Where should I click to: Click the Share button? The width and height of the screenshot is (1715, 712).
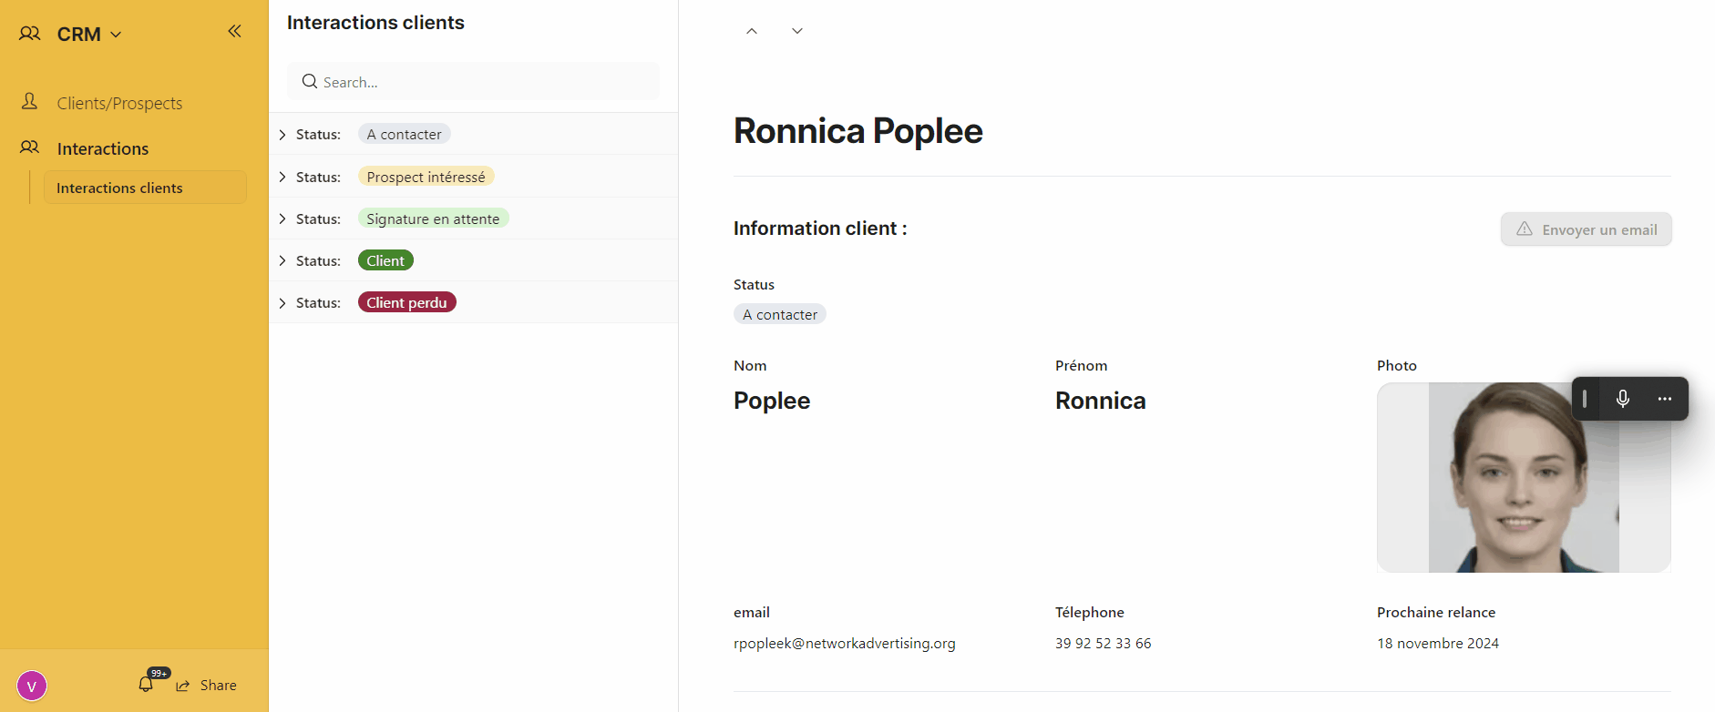(x=207, y=685)
